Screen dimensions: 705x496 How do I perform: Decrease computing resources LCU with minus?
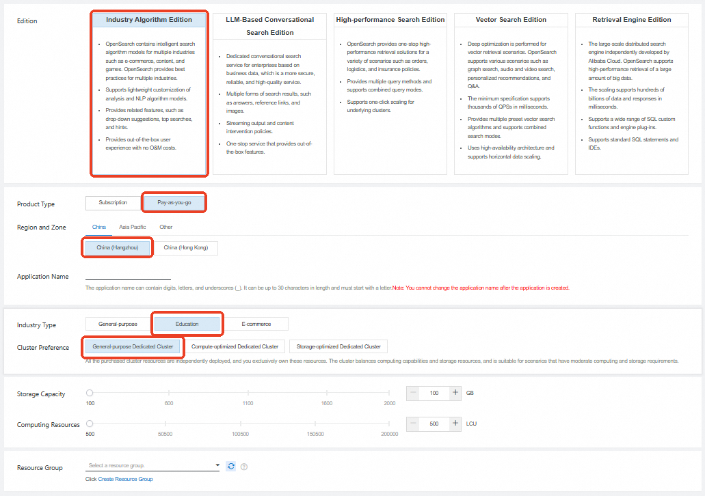coord(413,423)
